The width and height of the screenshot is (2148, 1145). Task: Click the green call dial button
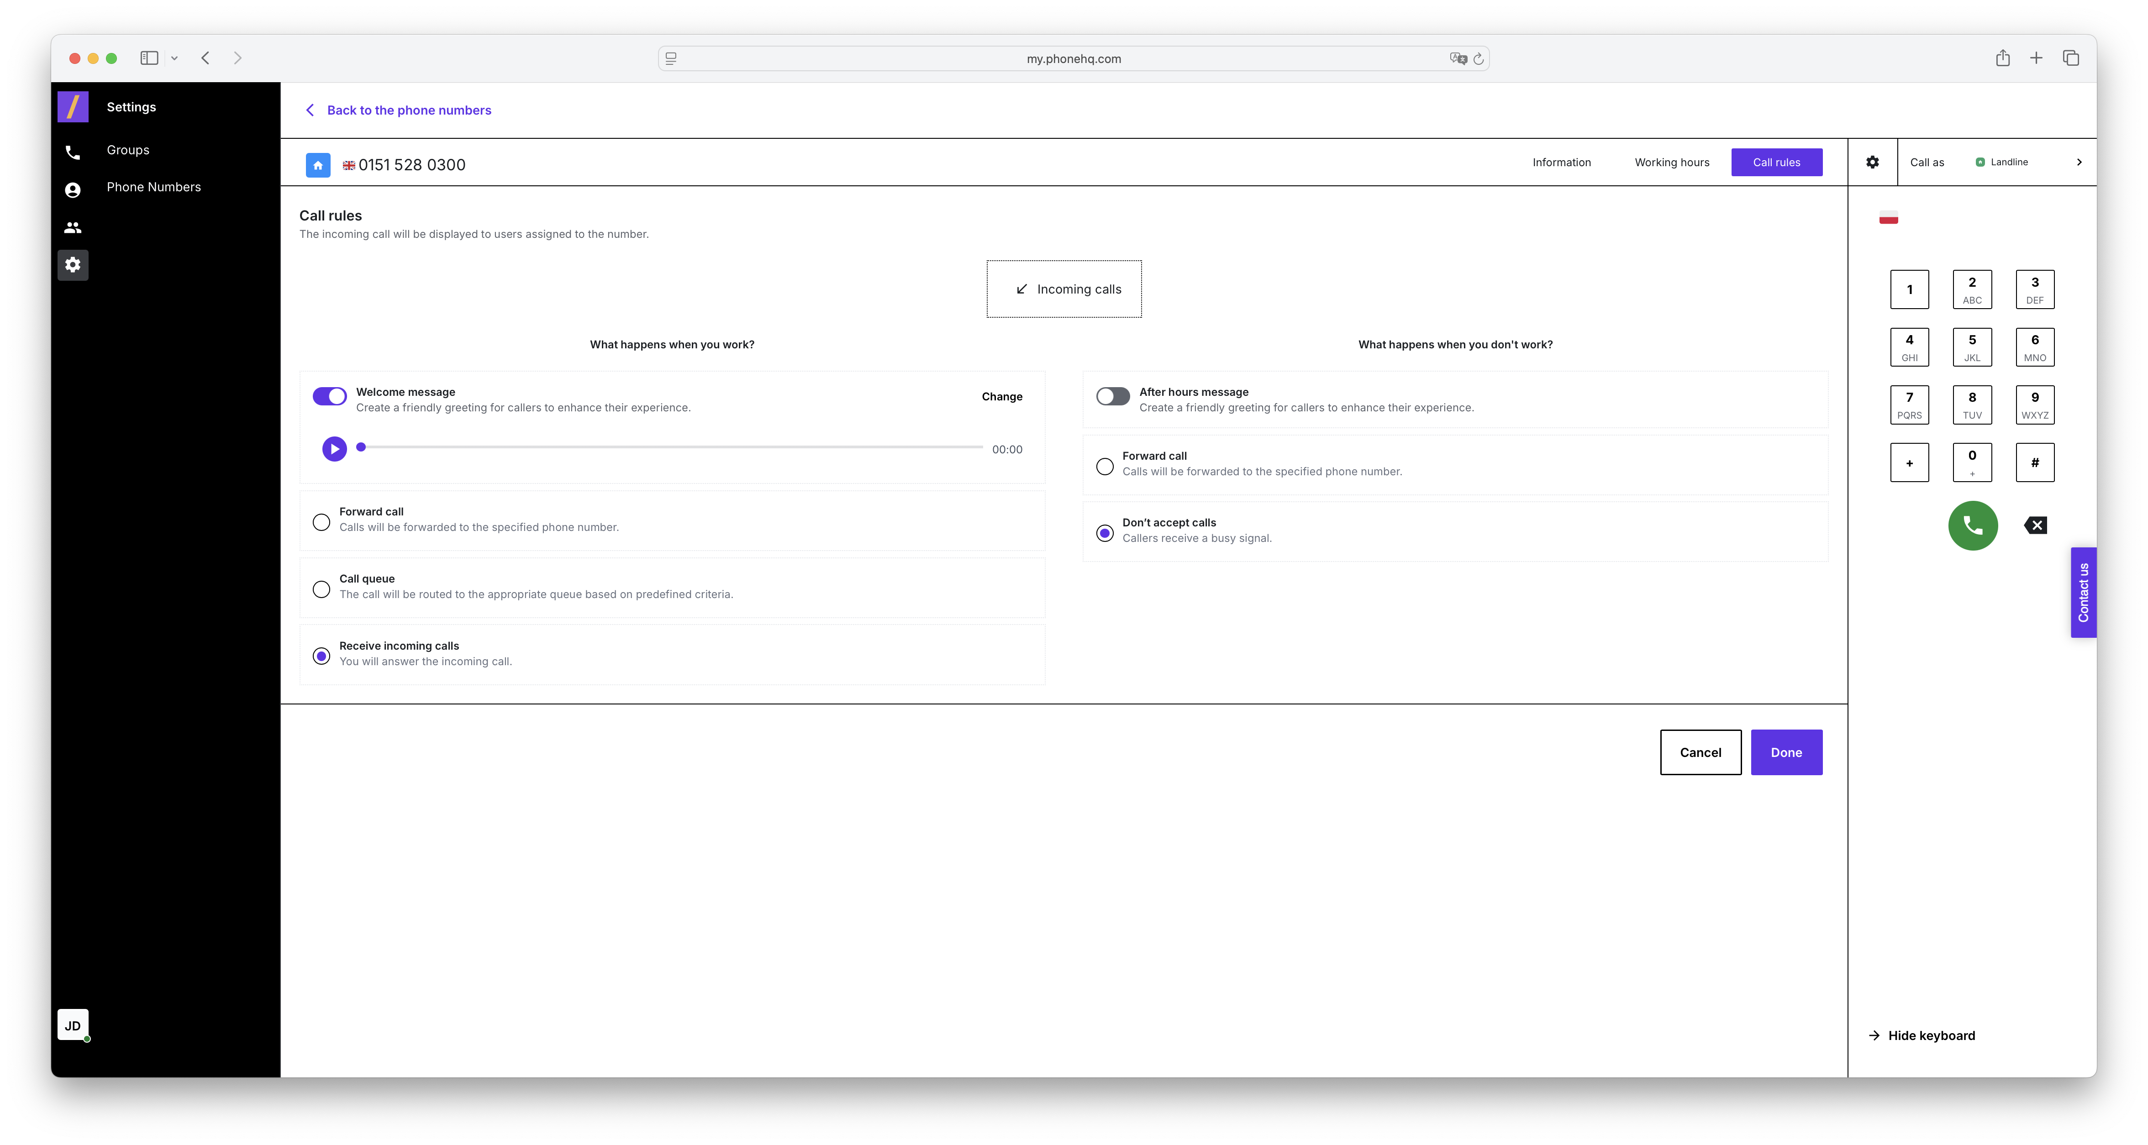coord(1972,525)
